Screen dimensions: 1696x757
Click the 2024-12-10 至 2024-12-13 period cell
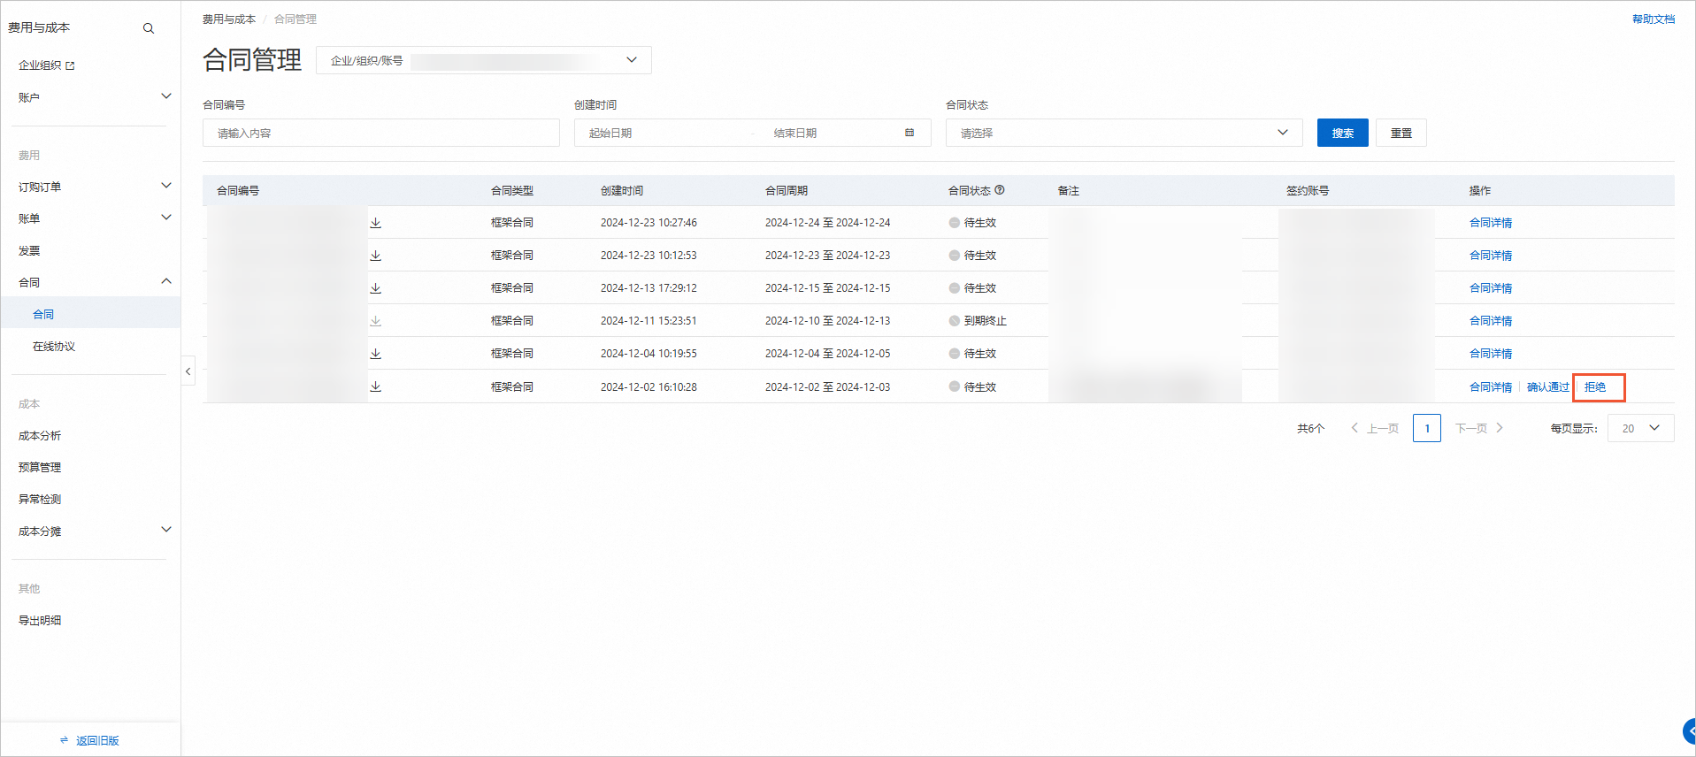(x=828, y=321)
